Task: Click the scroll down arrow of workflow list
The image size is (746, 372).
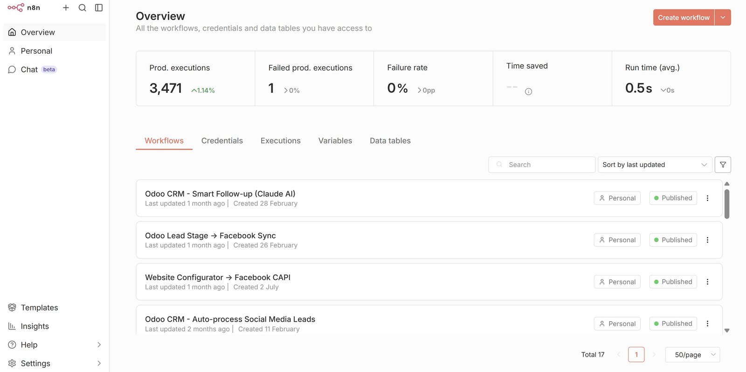Action: [x=727, y=331]
